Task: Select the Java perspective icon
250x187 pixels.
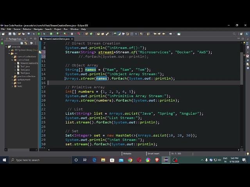Action: 247,34
